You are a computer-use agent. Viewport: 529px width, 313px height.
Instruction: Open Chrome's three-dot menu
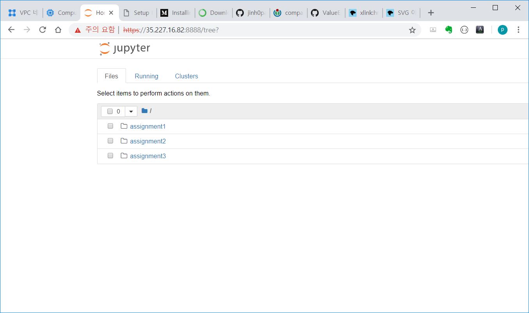click(x=518, y=30)
